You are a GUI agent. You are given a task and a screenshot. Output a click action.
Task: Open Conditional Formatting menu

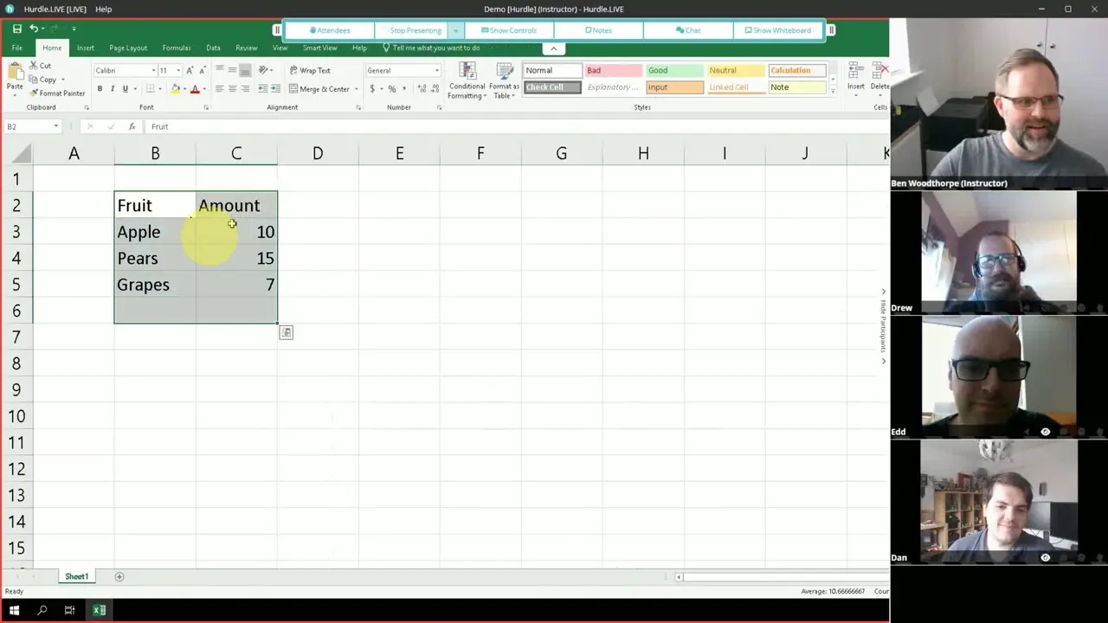tap(467, 80)
